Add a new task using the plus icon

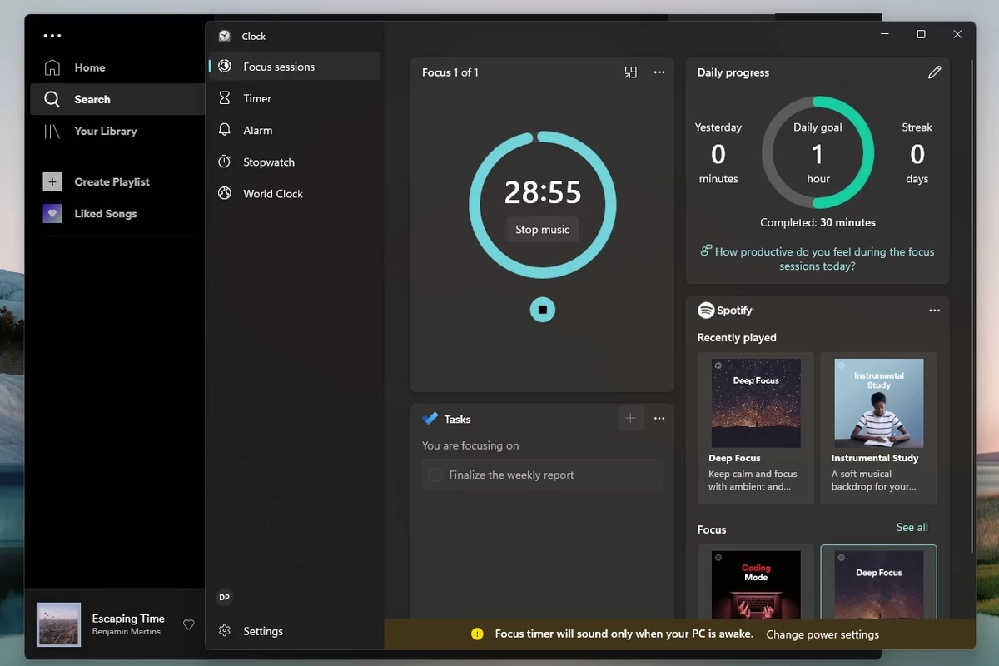pos(630,418)
